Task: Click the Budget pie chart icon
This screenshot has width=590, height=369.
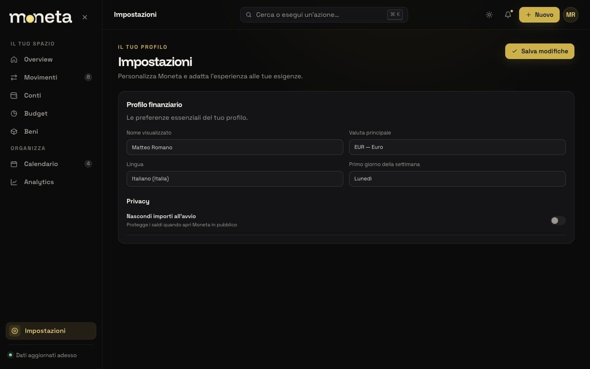Action: pos(14,114)
